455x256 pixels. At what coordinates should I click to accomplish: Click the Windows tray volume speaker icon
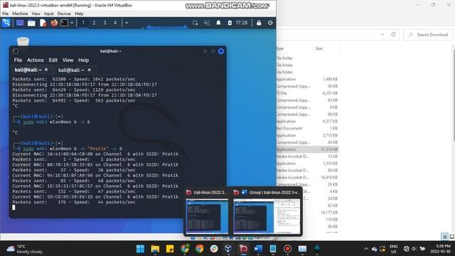click(x=414, y=249)
